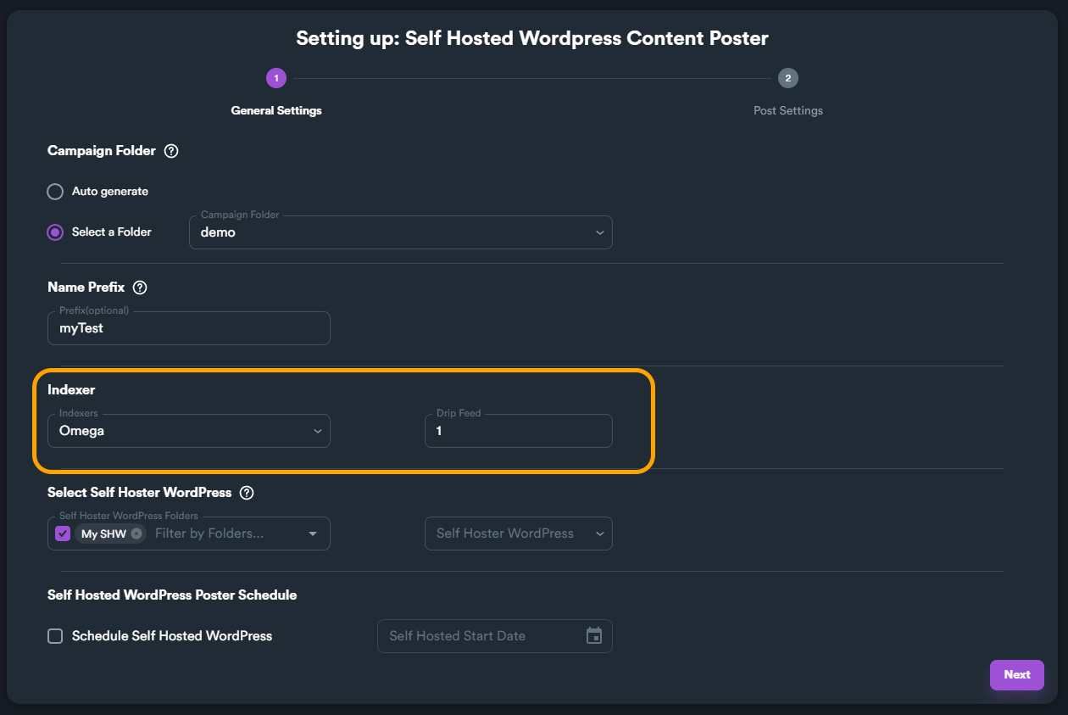Click step 2 Post Settings circle

coord(788,79)
